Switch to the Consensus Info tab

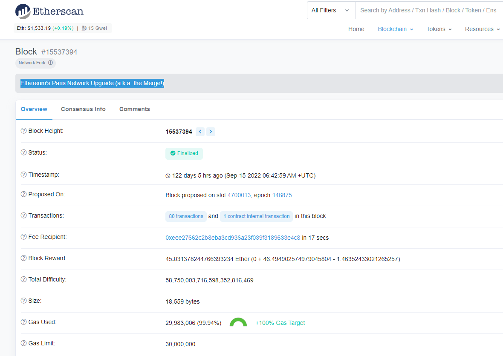pyautogui.click(x=83, y=109)
